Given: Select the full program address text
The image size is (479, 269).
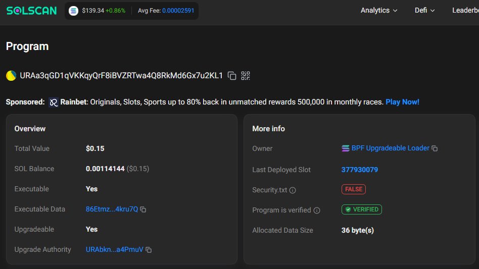Looking at the screenshot, I should pos(121,76).
